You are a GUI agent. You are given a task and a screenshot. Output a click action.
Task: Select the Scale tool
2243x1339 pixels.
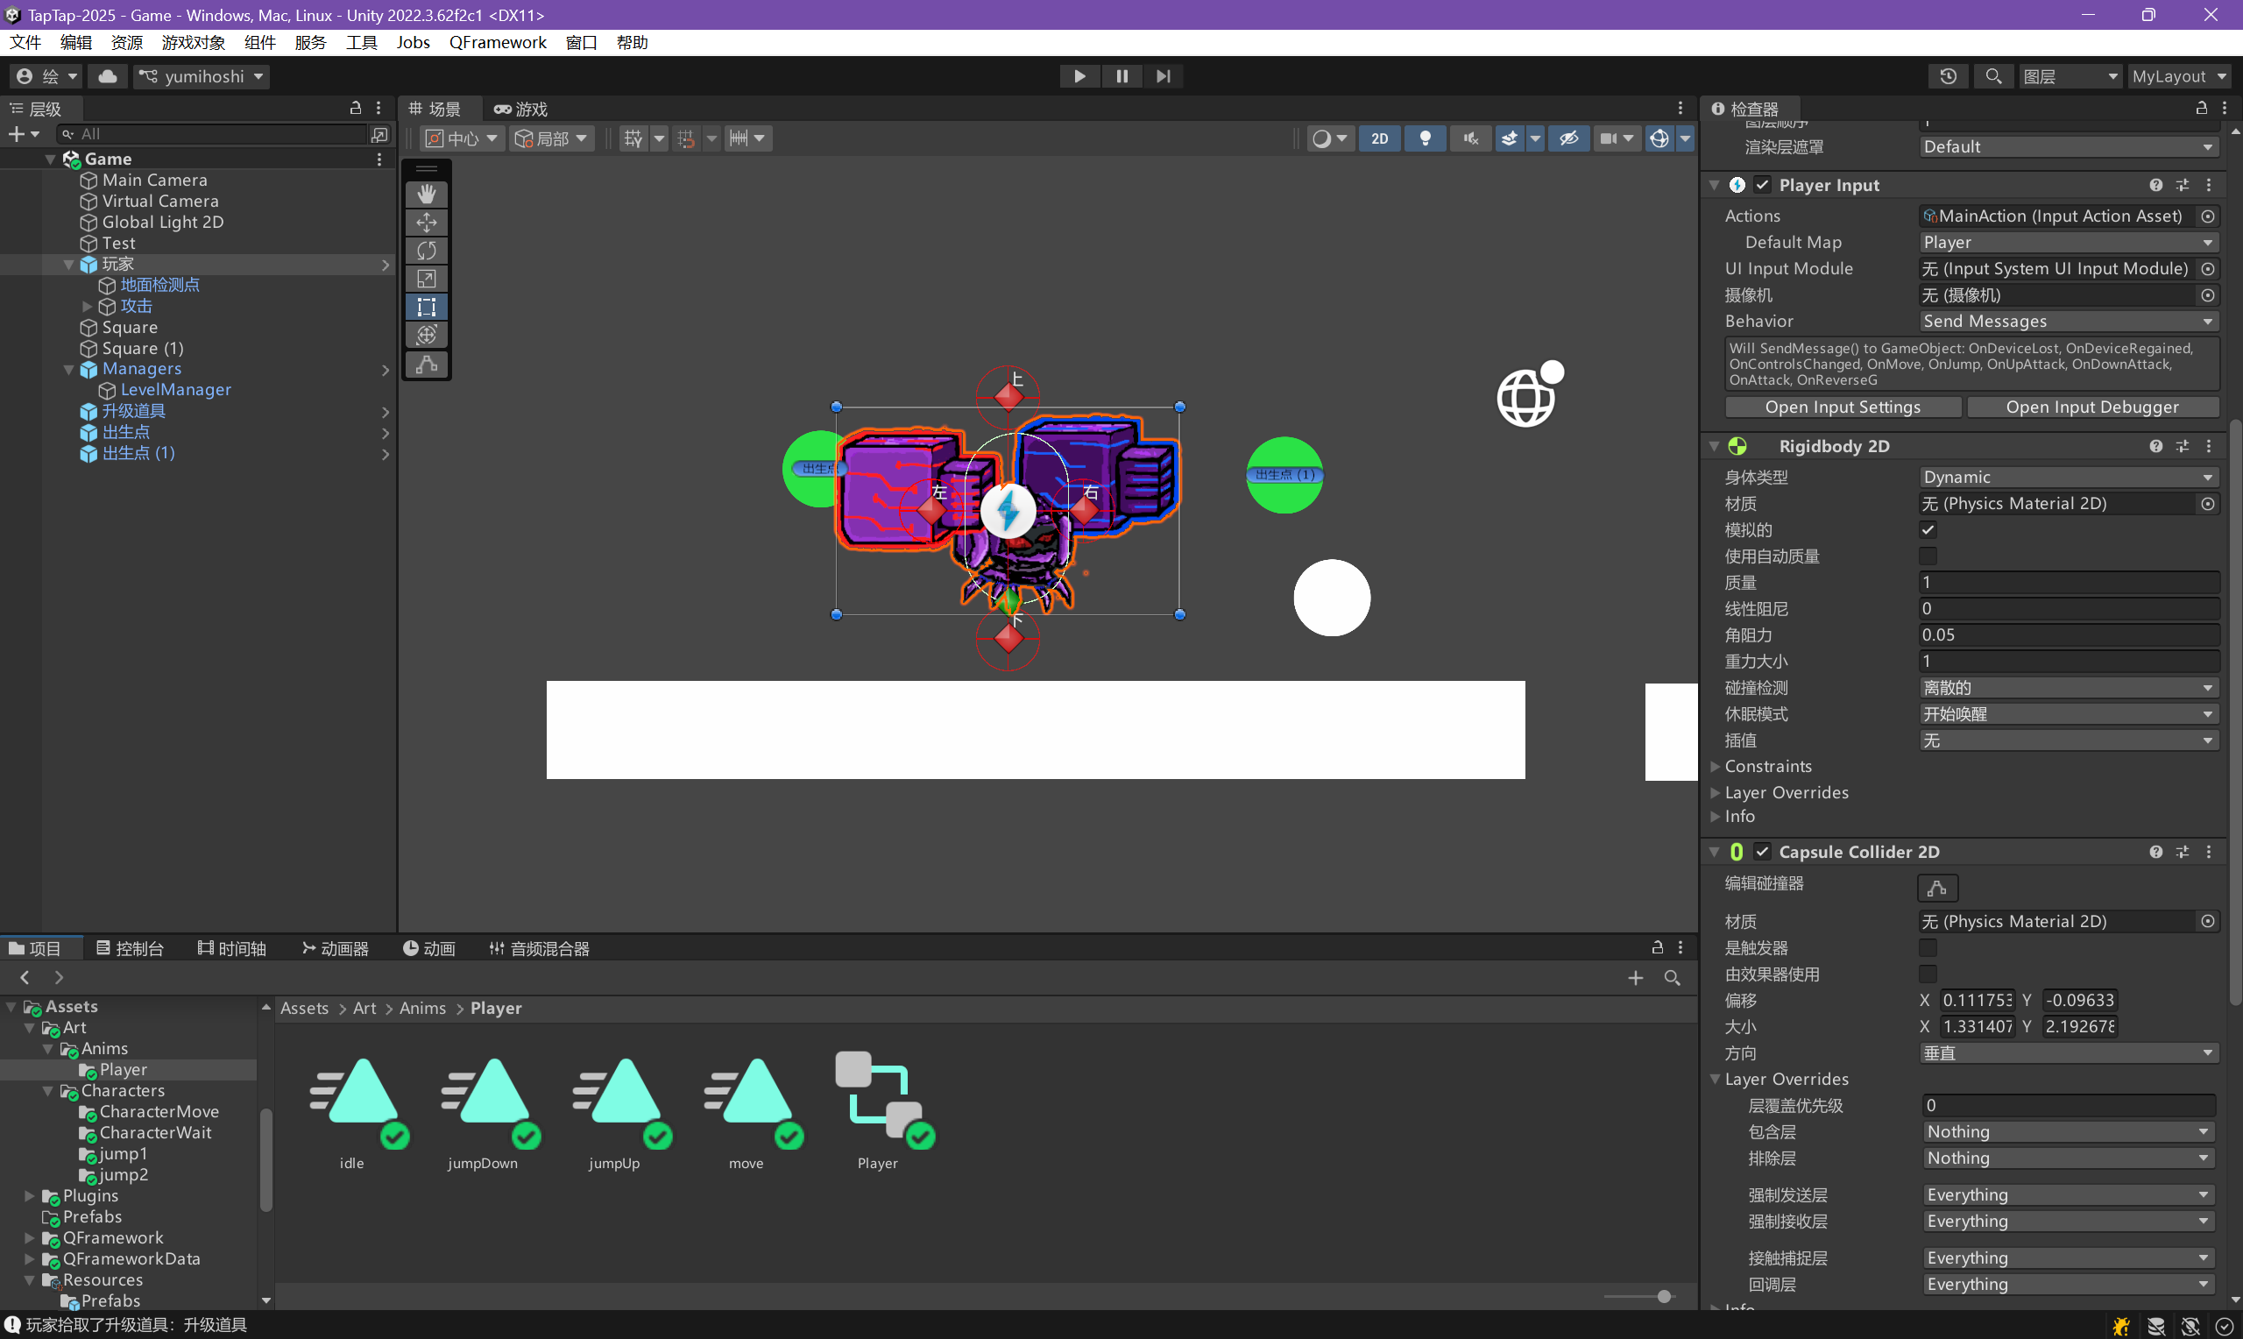click(427, 279)
